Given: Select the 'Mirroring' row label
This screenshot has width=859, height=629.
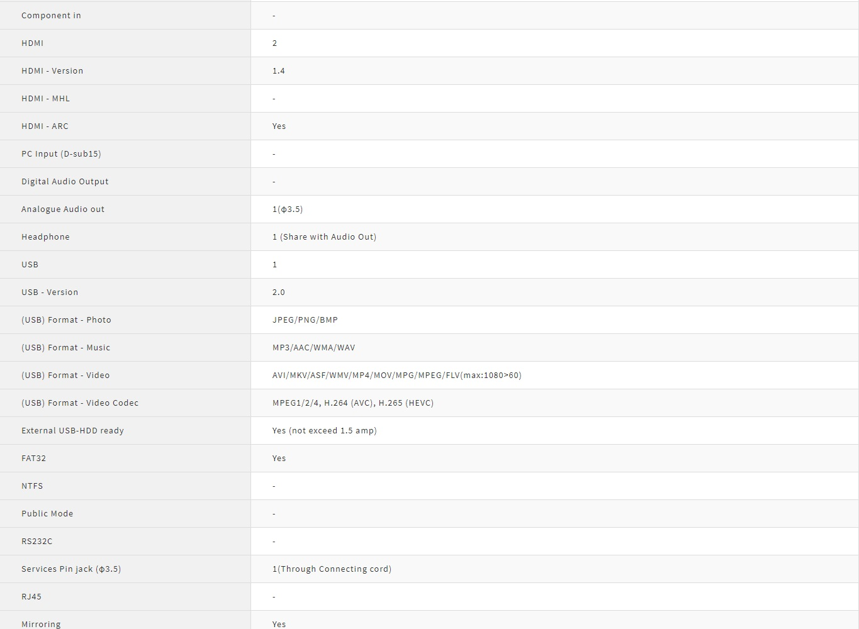Looking at the screenshot, I should point(41,624).
